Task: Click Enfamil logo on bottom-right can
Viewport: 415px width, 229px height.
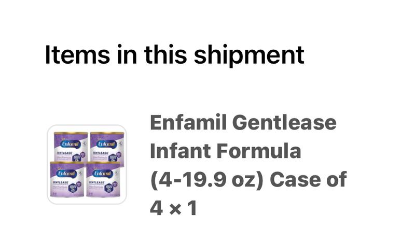Action: 103,174
